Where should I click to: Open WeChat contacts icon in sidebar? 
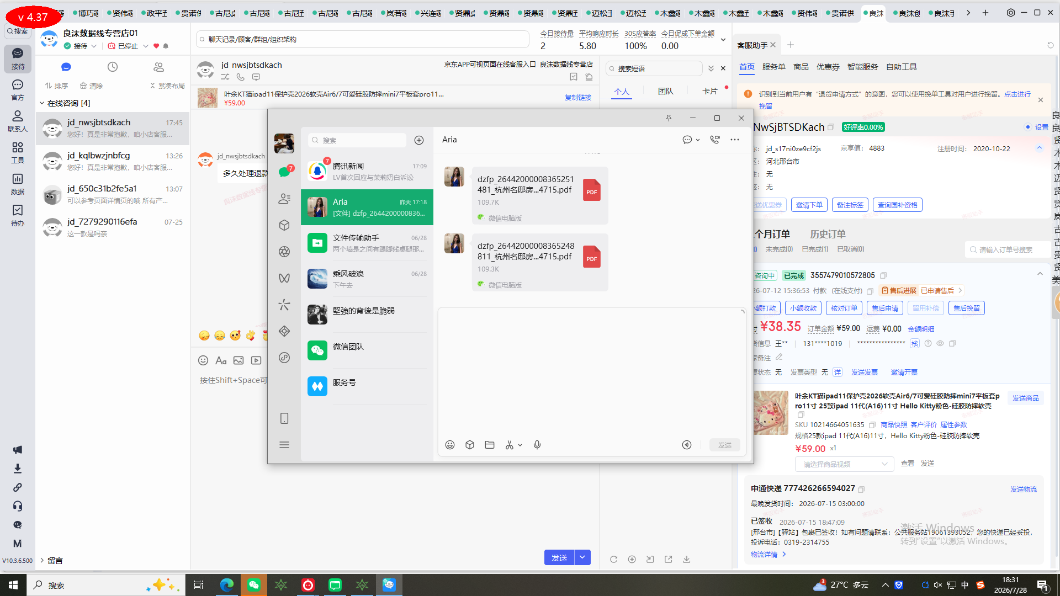click(x=284, y=199)
